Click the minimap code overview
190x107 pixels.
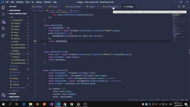coord(180,27)
